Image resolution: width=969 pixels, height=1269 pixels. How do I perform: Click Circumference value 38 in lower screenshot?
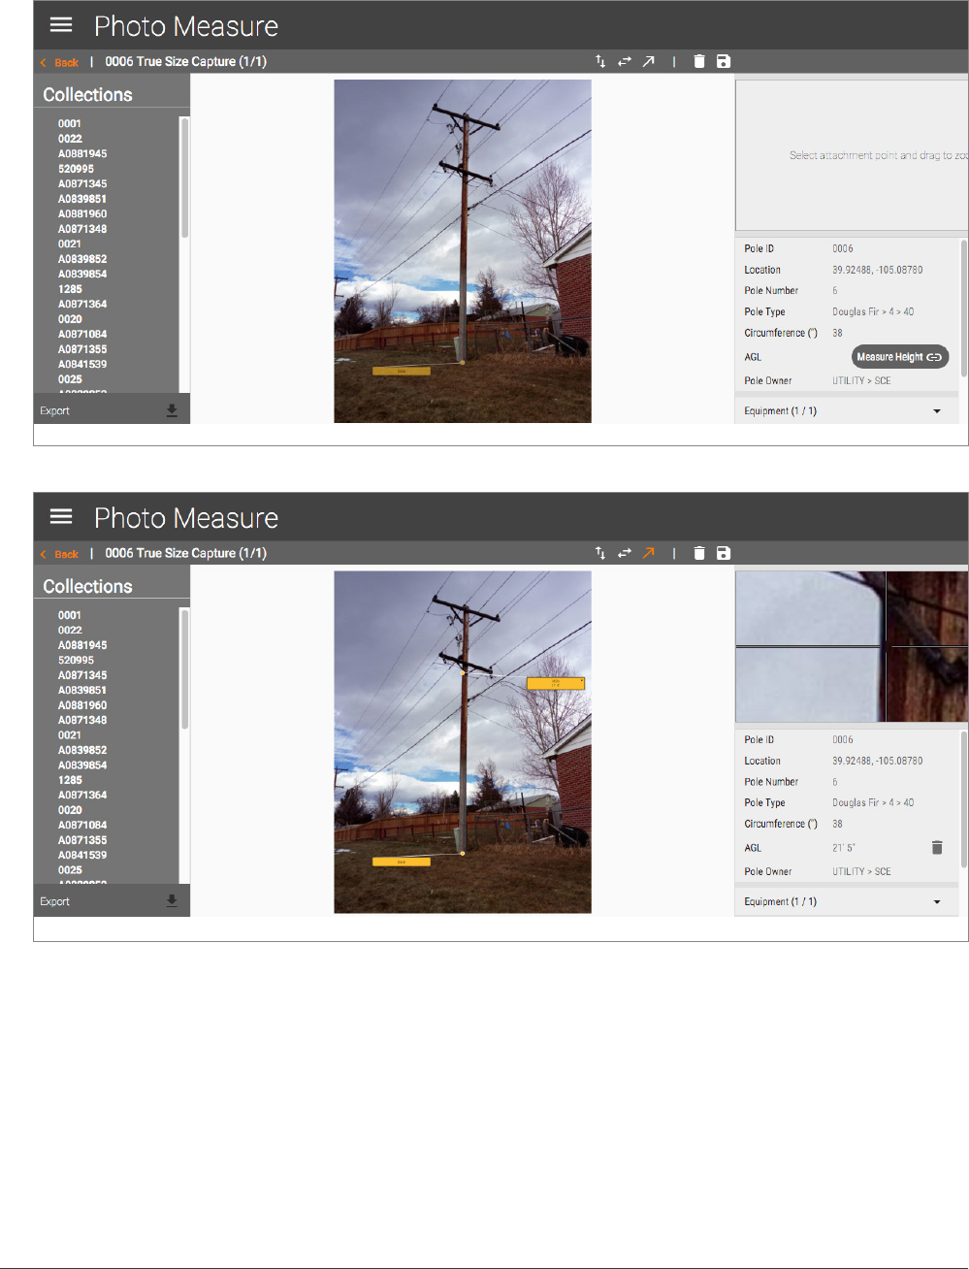(x=837, y=824)
